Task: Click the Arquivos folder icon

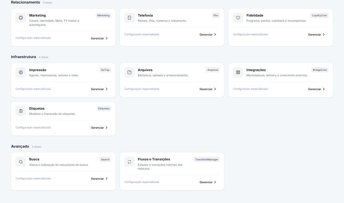Action: [129, 72]
